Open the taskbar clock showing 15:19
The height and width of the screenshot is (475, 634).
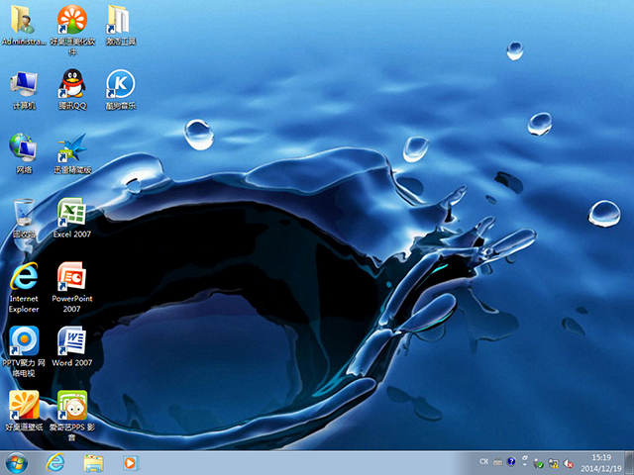pyautogui.click(x=599, y=462)
